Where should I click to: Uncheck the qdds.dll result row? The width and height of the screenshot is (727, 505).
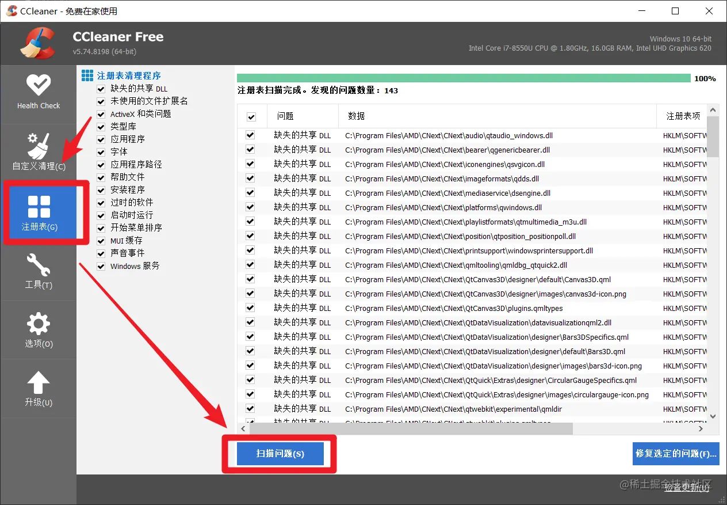(250, 179)
